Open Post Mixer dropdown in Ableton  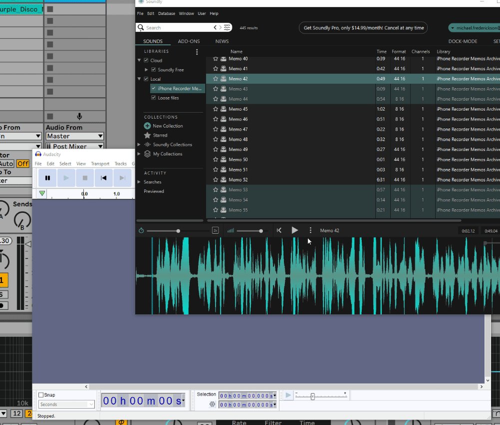[x=75, y=146]
